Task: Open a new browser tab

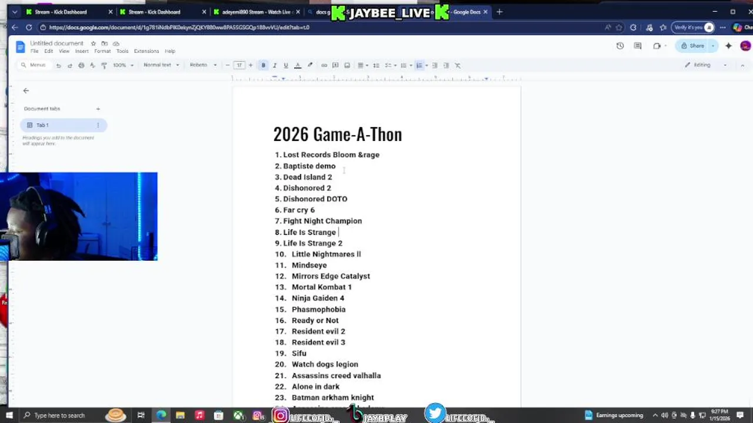Action: click(x=499, y=12)
